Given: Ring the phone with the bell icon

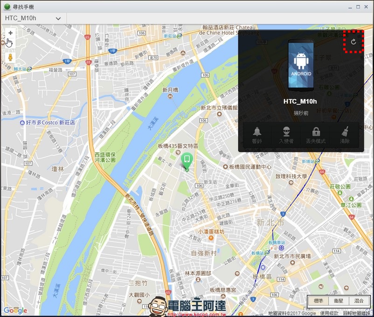Looking at the screenshot, I should [x=257, y=135].
